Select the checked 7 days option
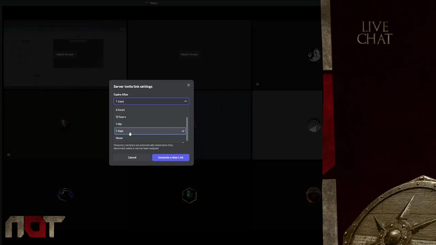The width and height of the screenshot is (436, 245). (x=150, y=131)
